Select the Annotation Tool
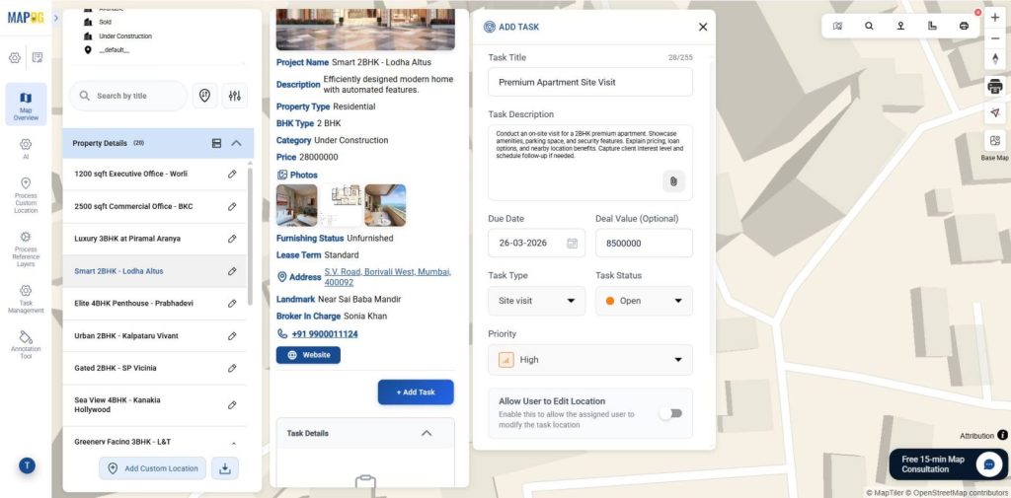This screenshot has width=1011, height=498. pyautogui.click(x=26, y=345)
